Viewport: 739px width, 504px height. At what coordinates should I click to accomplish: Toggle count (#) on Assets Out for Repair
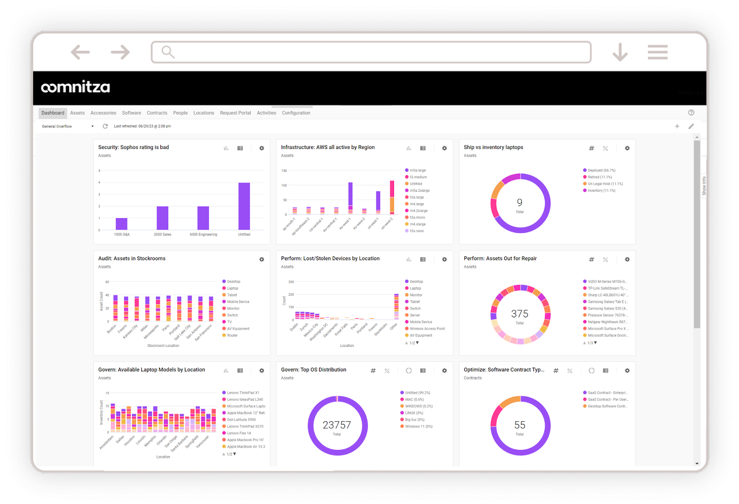(x=592, y=260)
